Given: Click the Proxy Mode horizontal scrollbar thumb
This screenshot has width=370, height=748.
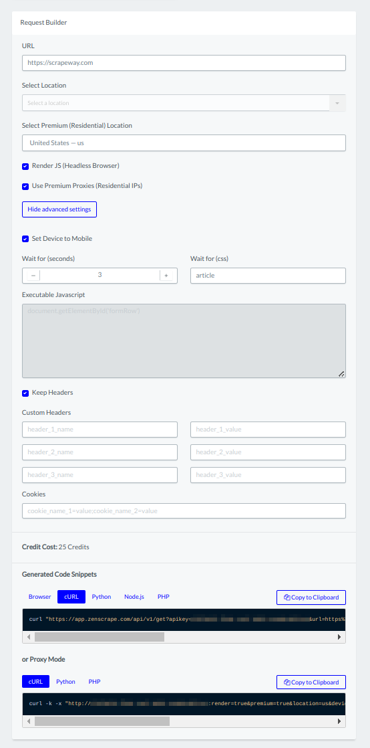Looking at the screenshot, I should point(102,721).
